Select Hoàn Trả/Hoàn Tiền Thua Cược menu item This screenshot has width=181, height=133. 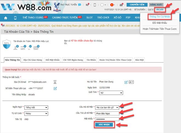click(x=160, y=29)
